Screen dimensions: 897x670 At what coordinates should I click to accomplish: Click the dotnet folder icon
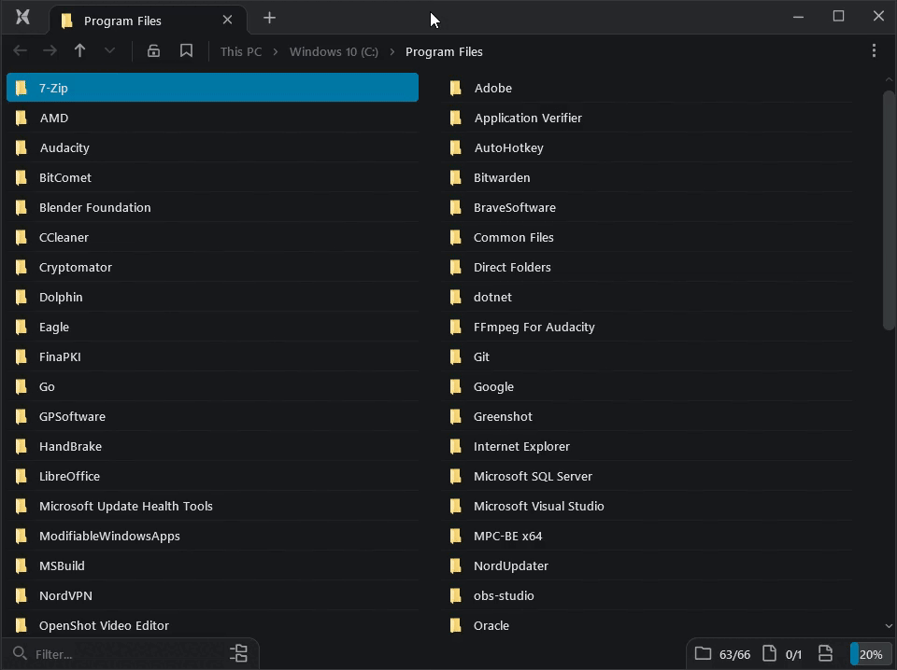(456, 297)
